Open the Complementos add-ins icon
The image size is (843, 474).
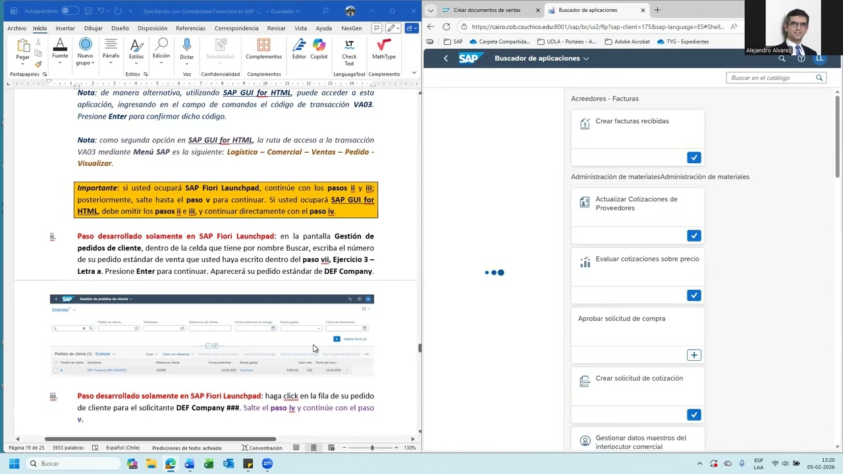click(x=263, y=45)
